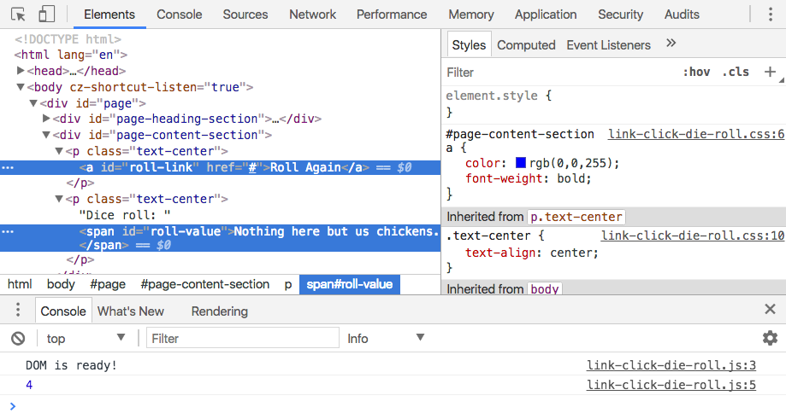Image resolution: width=786 pixels, height=413 pixels.
Task: Select the p breadcrumb item
Action: tap(288, 284)
